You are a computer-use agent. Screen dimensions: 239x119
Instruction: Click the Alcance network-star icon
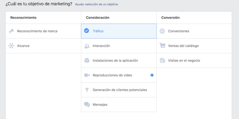[x=11, y=46]
